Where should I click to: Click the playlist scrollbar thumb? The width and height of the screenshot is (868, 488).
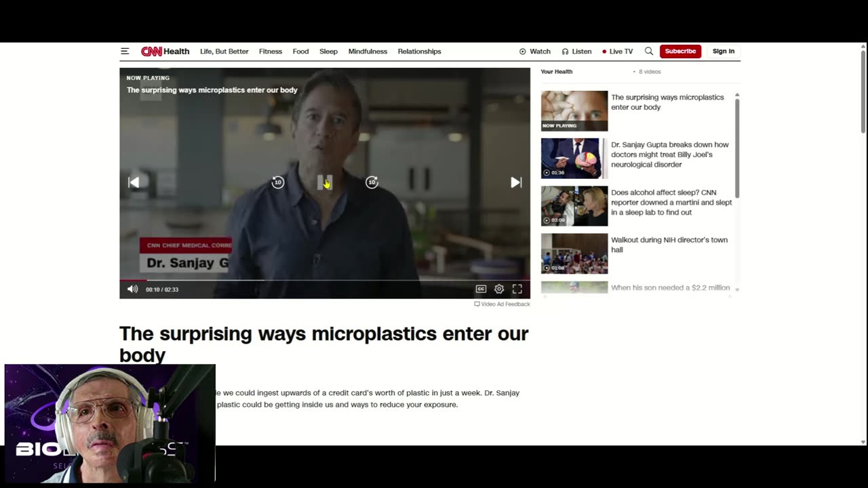point(737,148)
